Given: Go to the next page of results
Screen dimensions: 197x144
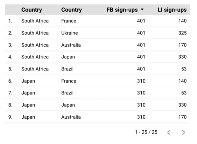Looking at the screenshot, I should pyautogui.click(x=183, y=132).
